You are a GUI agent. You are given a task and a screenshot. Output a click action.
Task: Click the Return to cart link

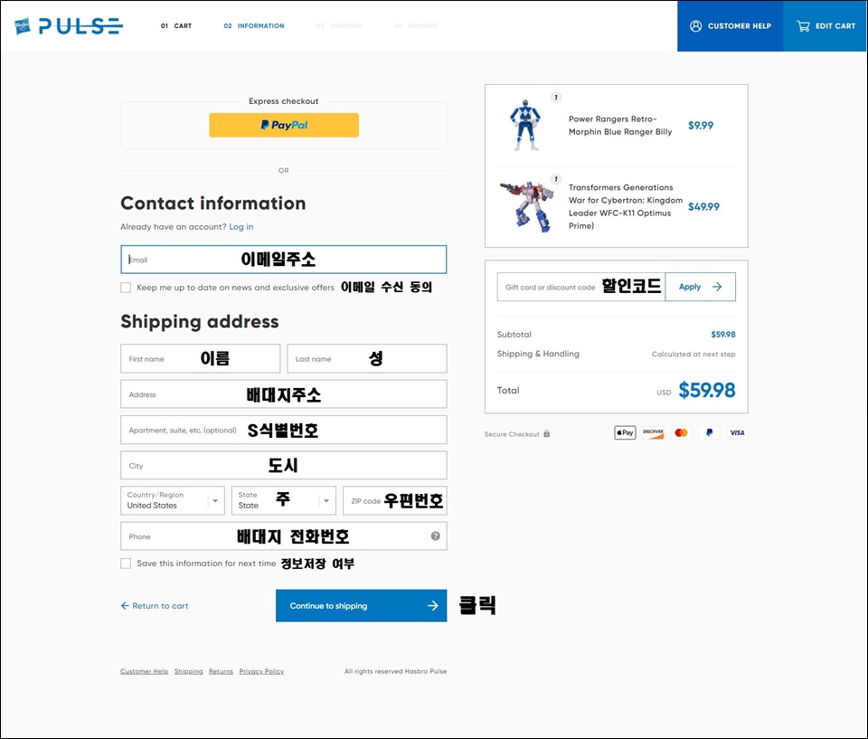[155, 605]
